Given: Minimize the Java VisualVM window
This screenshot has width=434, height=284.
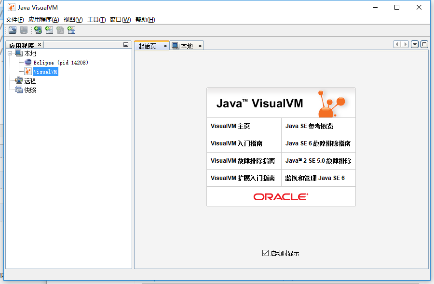Looking at the screenshot, I should tap(375, 7).
